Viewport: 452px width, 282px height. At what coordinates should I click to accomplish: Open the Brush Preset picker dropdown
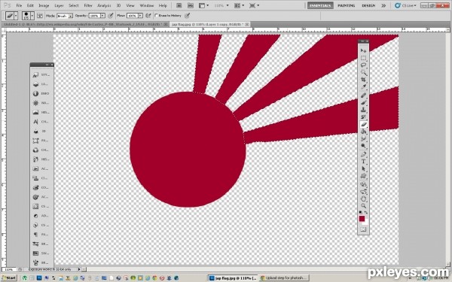tap(32, 16)
